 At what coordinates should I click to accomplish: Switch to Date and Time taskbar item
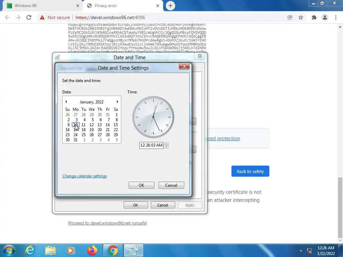pyautogui.click(x=134, y=250)
